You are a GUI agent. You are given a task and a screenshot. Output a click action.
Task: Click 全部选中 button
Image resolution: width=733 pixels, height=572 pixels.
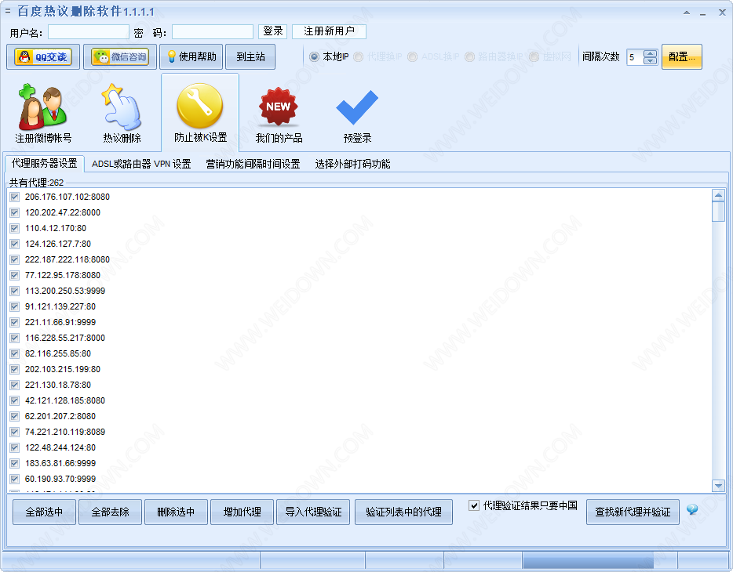click(44, 512)
